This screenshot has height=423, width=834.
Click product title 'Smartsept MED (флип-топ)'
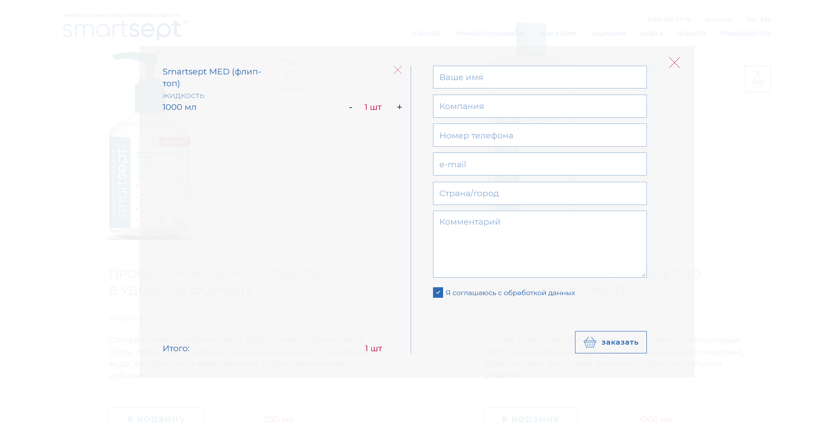[212, 78]
